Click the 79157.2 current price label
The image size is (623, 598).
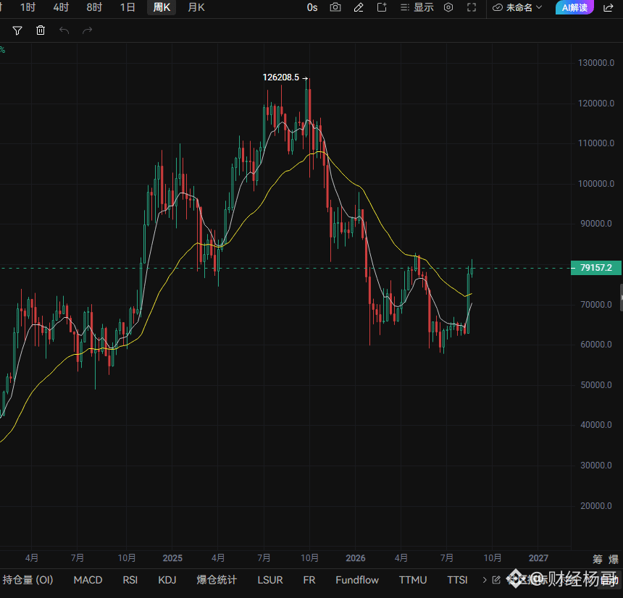[x=596, y=268]
